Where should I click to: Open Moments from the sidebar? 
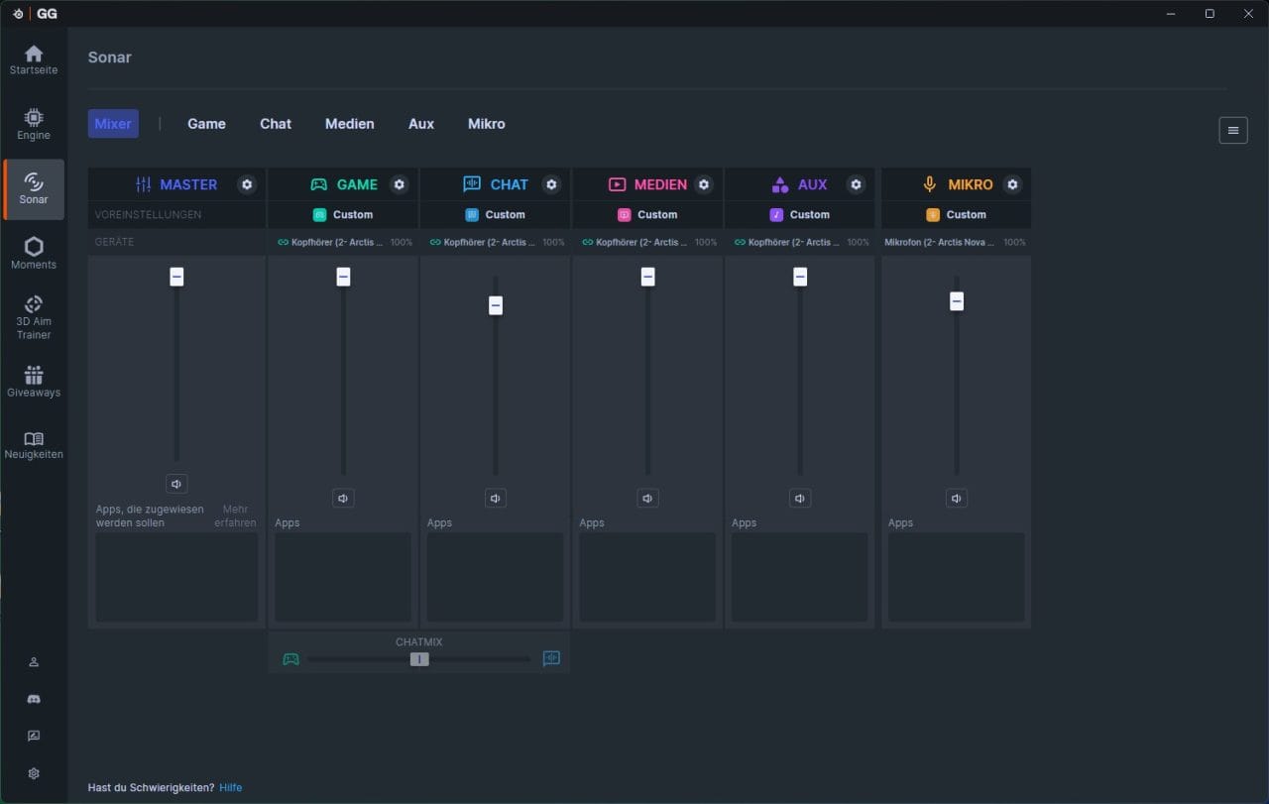pos(34,254)
